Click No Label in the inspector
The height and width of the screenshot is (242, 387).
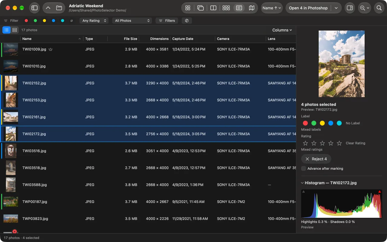[353, 123]
